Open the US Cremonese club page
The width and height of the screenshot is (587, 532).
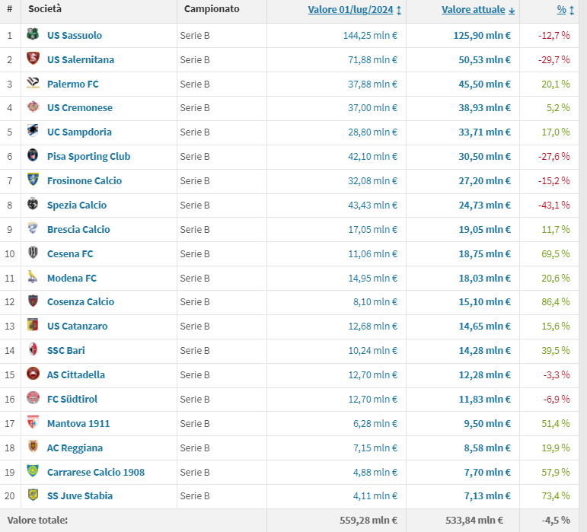[79, 108]
